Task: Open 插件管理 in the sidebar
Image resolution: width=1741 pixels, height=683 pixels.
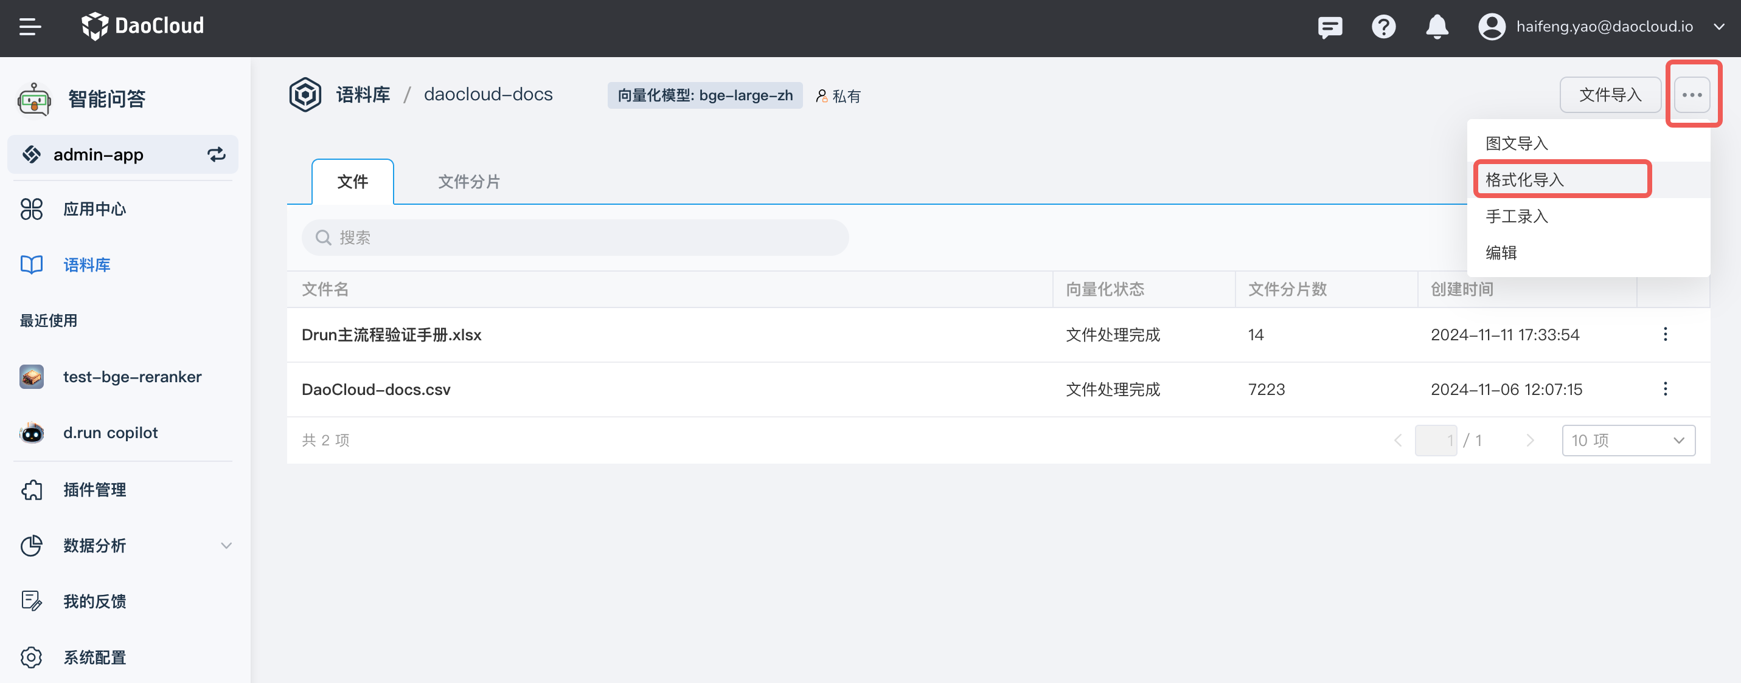Action: [94, 490]
